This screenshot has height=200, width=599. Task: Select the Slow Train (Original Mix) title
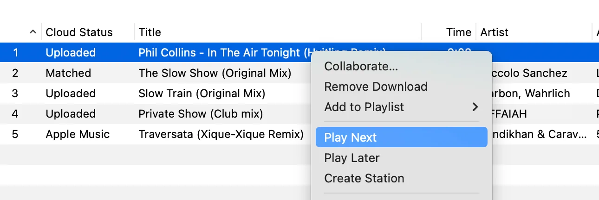(202, 94)
